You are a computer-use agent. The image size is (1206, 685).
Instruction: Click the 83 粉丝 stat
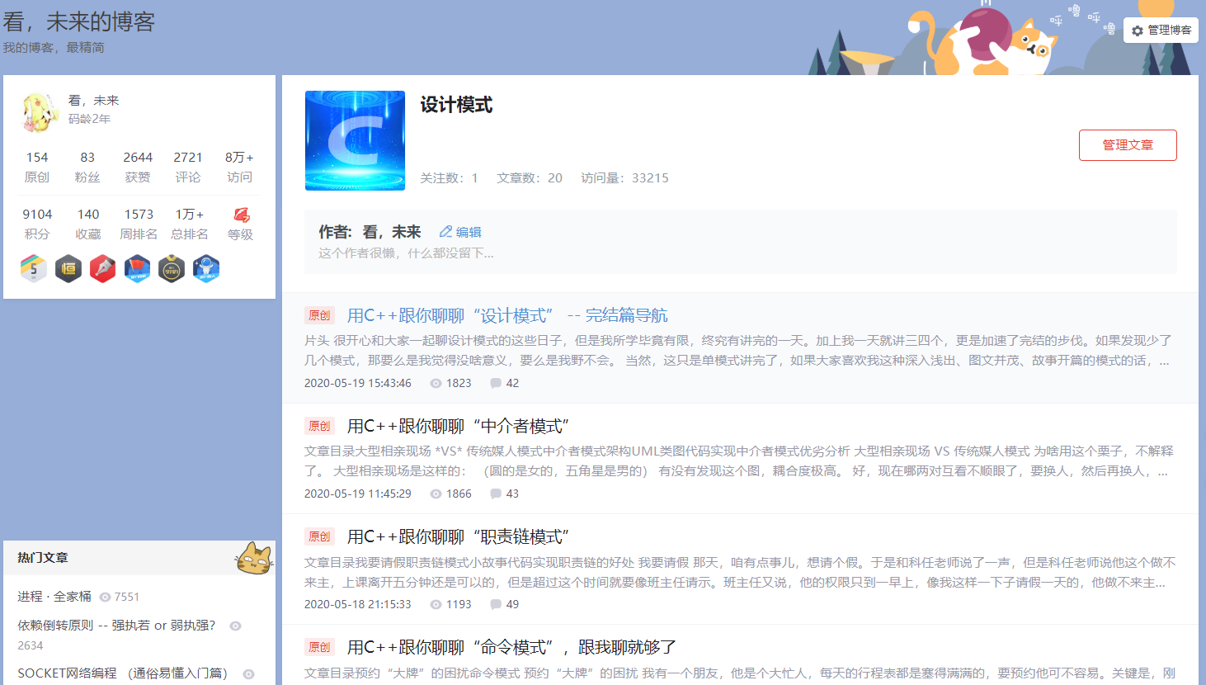[87, 167]
